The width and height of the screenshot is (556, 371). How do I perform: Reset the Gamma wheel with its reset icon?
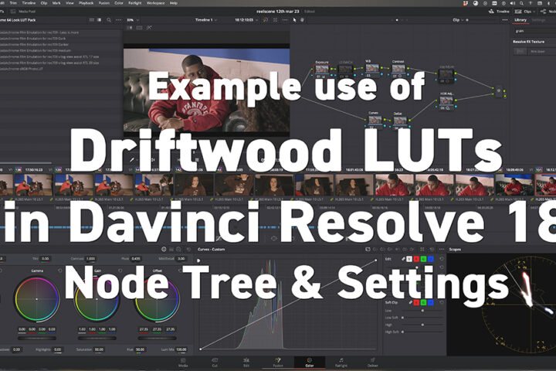point(60,271)
